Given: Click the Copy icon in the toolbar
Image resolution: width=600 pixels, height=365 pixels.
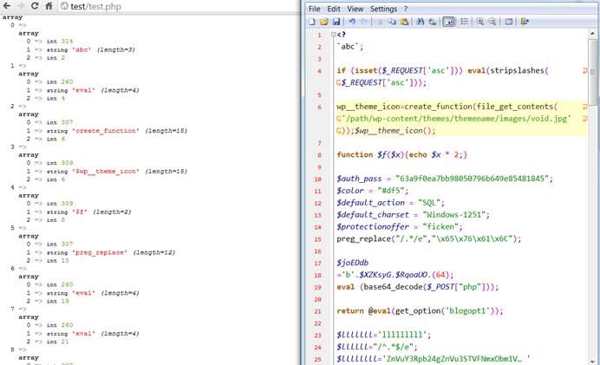Looking at the screenshot, I should (x=392, y=22).
